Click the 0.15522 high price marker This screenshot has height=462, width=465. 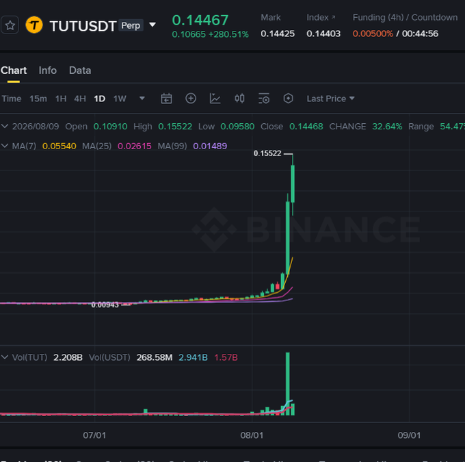click(x=267, y=153)
